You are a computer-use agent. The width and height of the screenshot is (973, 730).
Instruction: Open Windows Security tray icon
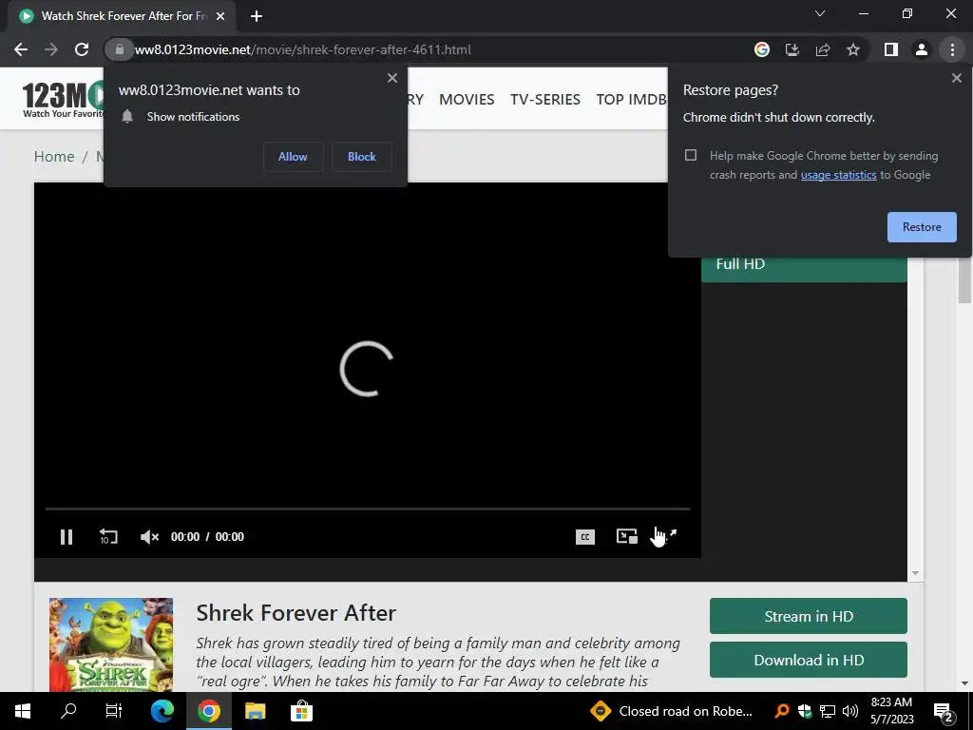(805, 711)
